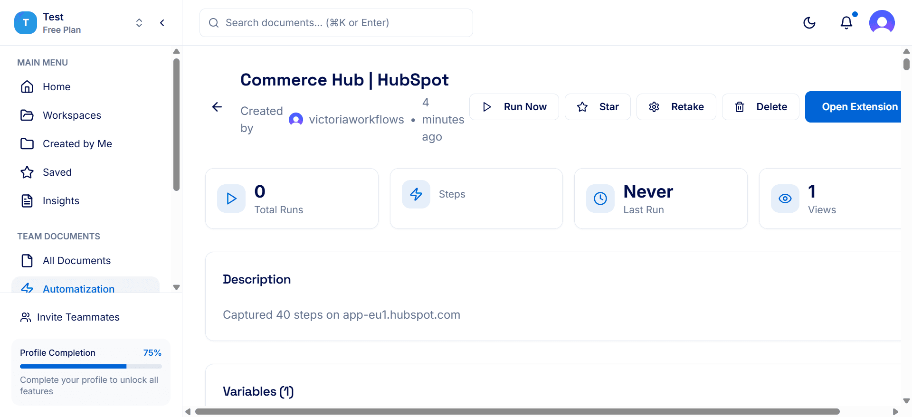This screenshot has height=417, width=912.
Task: Click the Views eye icon
Action: tap(785, 199)
